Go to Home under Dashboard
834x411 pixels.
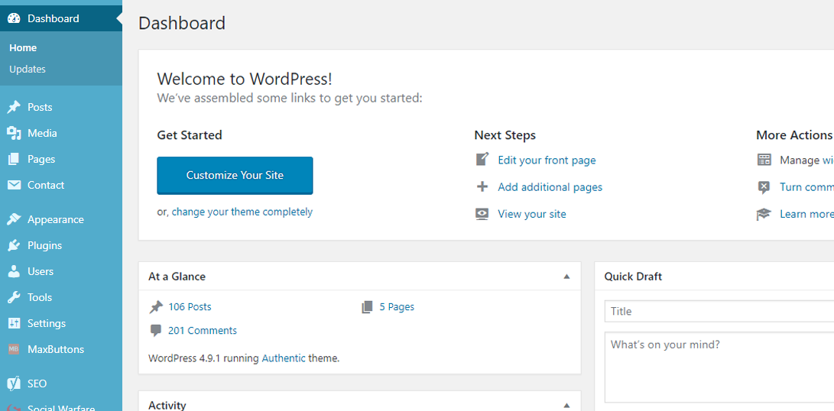[23, 48]
